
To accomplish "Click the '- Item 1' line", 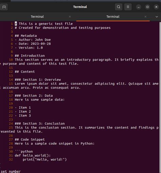I will [23, 107].
